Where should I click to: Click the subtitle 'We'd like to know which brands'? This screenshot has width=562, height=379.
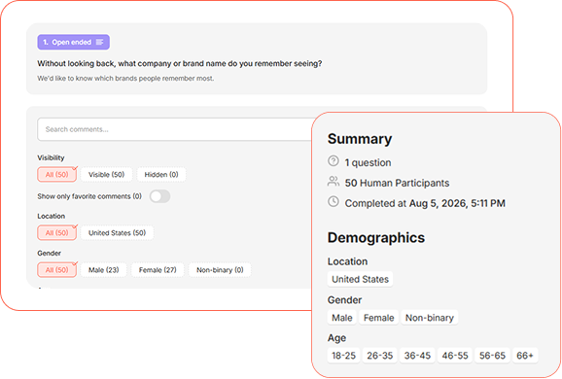pos(125,79)
